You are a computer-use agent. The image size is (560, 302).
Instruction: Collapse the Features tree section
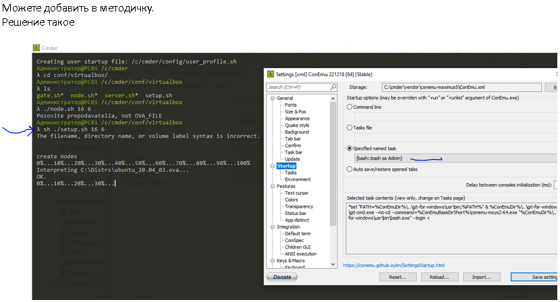(x=272, y=186)
